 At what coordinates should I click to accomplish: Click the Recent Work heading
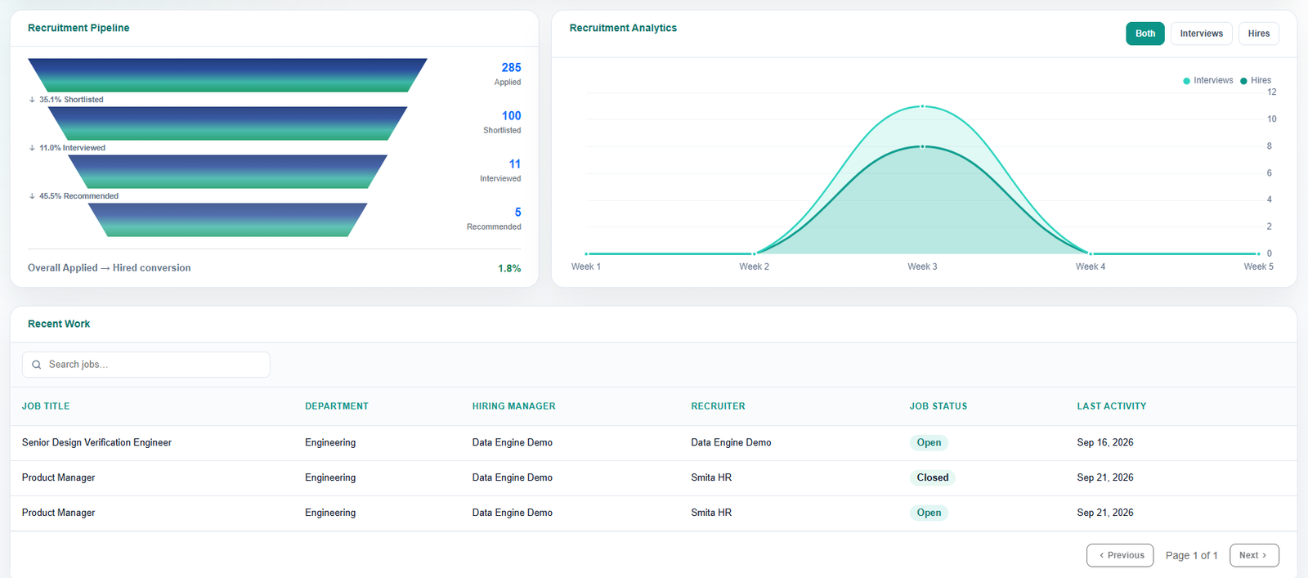(59, 324)
